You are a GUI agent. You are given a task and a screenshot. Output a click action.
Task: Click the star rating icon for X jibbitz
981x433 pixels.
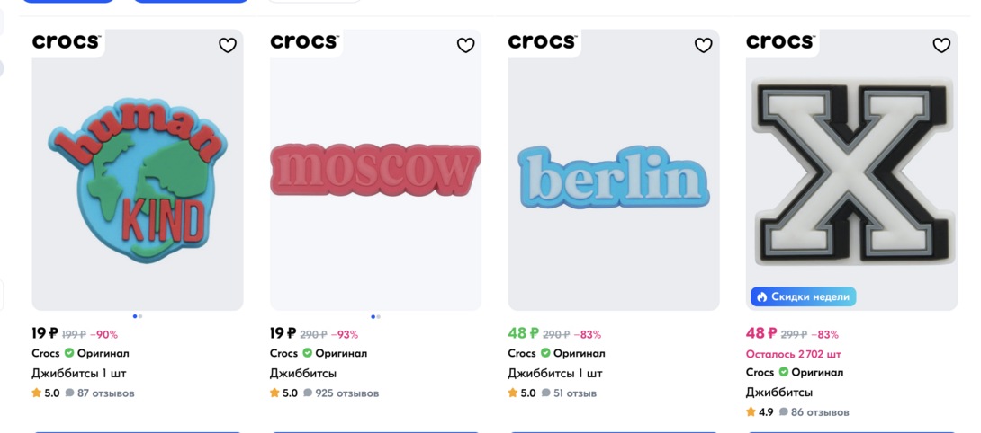751,412
